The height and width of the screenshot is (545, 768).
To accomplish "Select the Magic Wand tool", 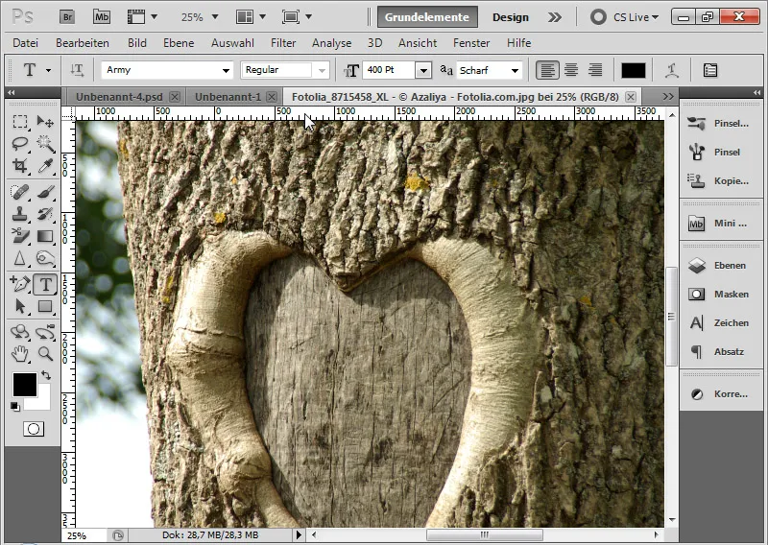I will click(x=45, y=144).
